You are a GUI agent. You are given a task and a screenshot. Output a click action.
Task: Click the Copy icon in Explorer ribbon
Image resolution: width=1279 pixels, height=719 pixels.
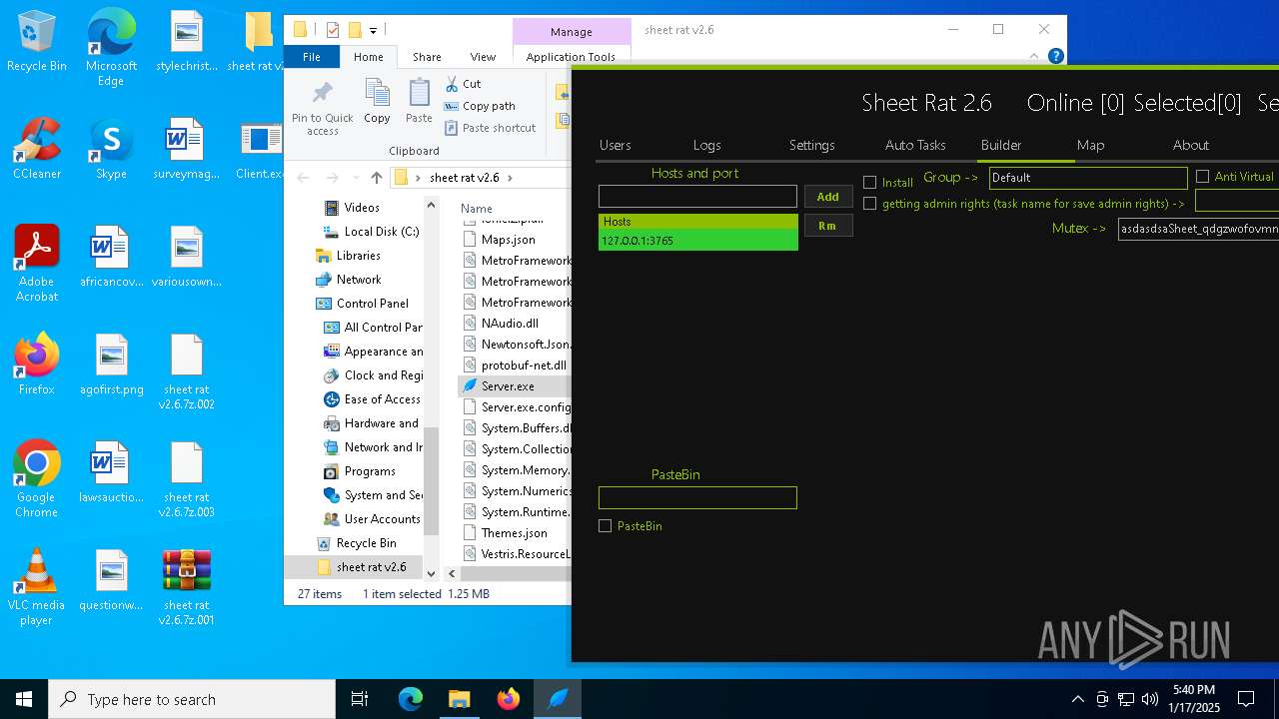click(x=377, y=102)
